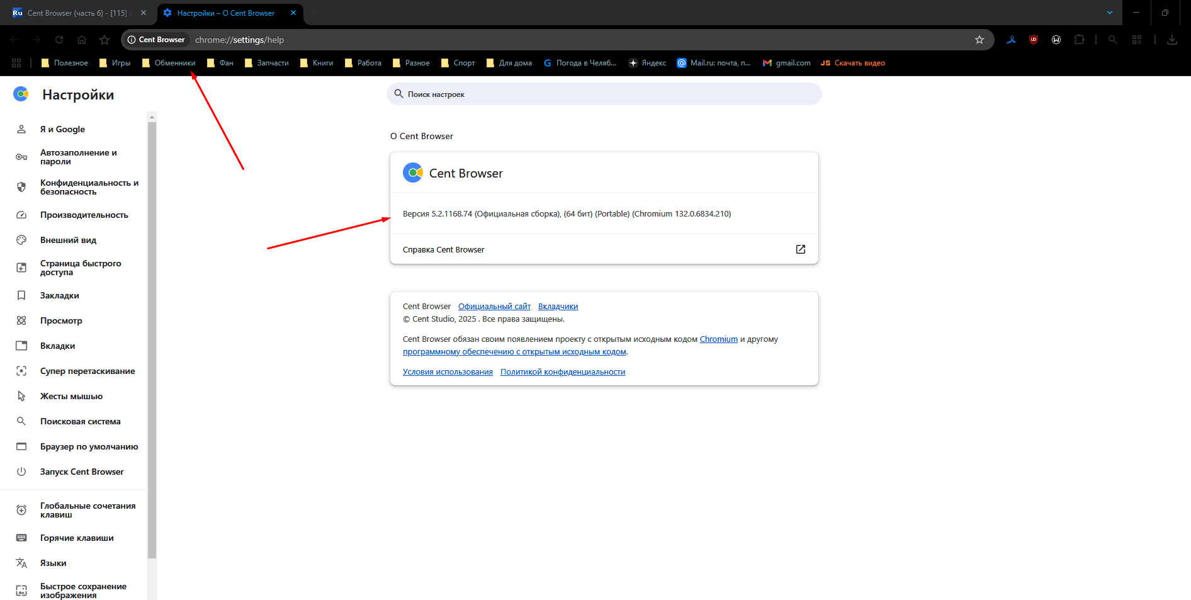
Task: Open the Официальный сайт link
Action: coord(494,307)
